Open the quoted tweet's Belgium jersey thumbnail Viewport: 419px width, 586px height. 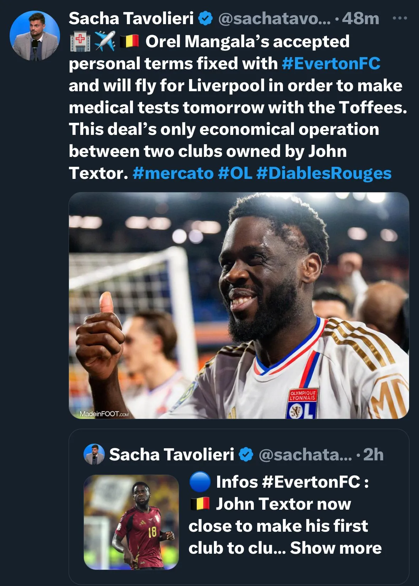click(x=131, y=522)
